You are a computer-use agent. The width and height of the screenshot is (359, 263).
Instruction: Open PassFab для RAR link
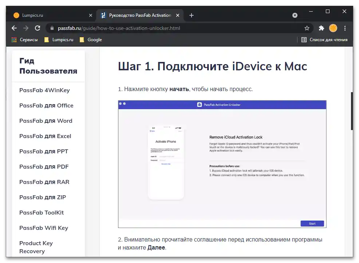coord(44,182)
